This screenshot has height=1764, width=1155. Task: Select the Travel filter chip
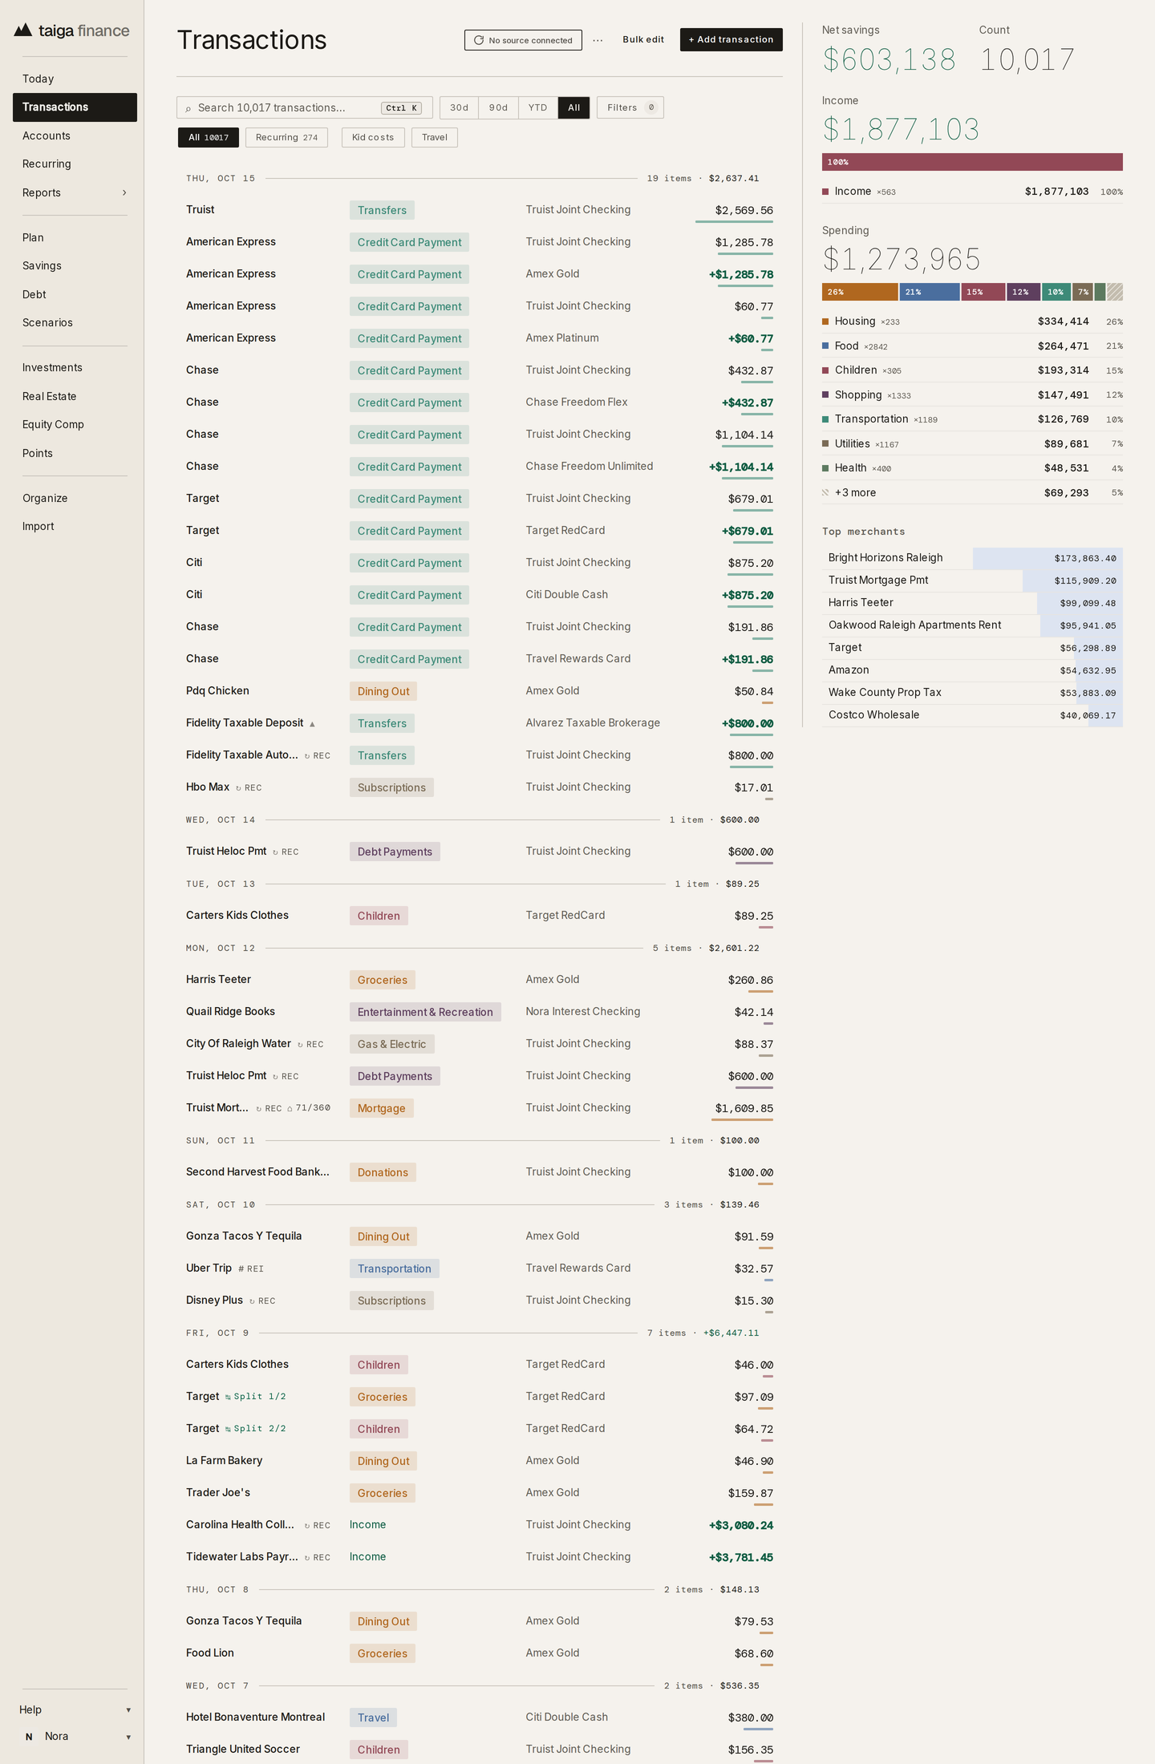point(435,138)
